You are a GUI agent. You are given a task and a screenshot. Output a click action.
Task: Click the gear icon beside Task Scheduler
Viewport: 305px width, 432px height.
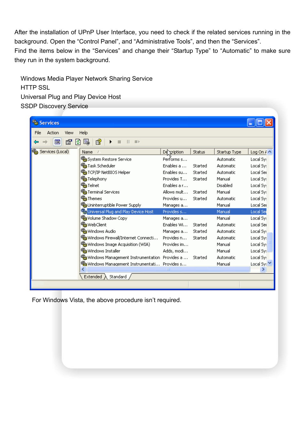(x=84, y=166)
